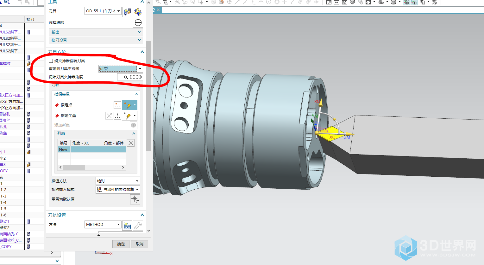
Task: Collapse the 刀轨设置 section
Action: pos(142,215)
